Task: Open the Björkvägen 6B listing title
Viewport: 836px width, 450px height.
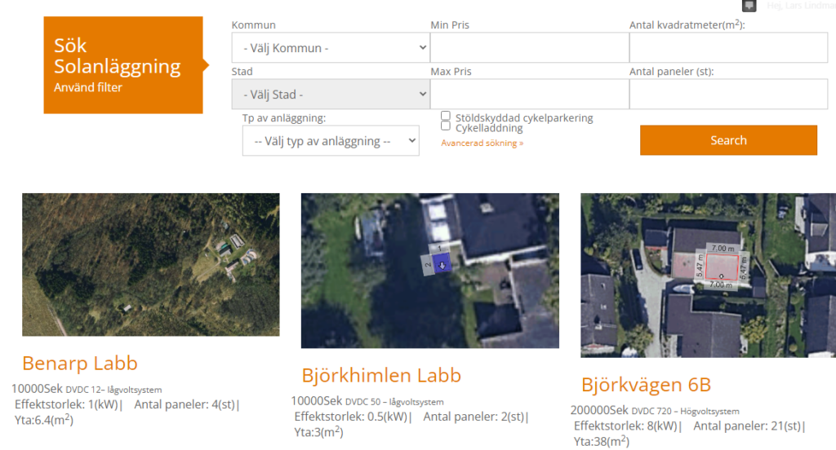Action: [646, 385]
